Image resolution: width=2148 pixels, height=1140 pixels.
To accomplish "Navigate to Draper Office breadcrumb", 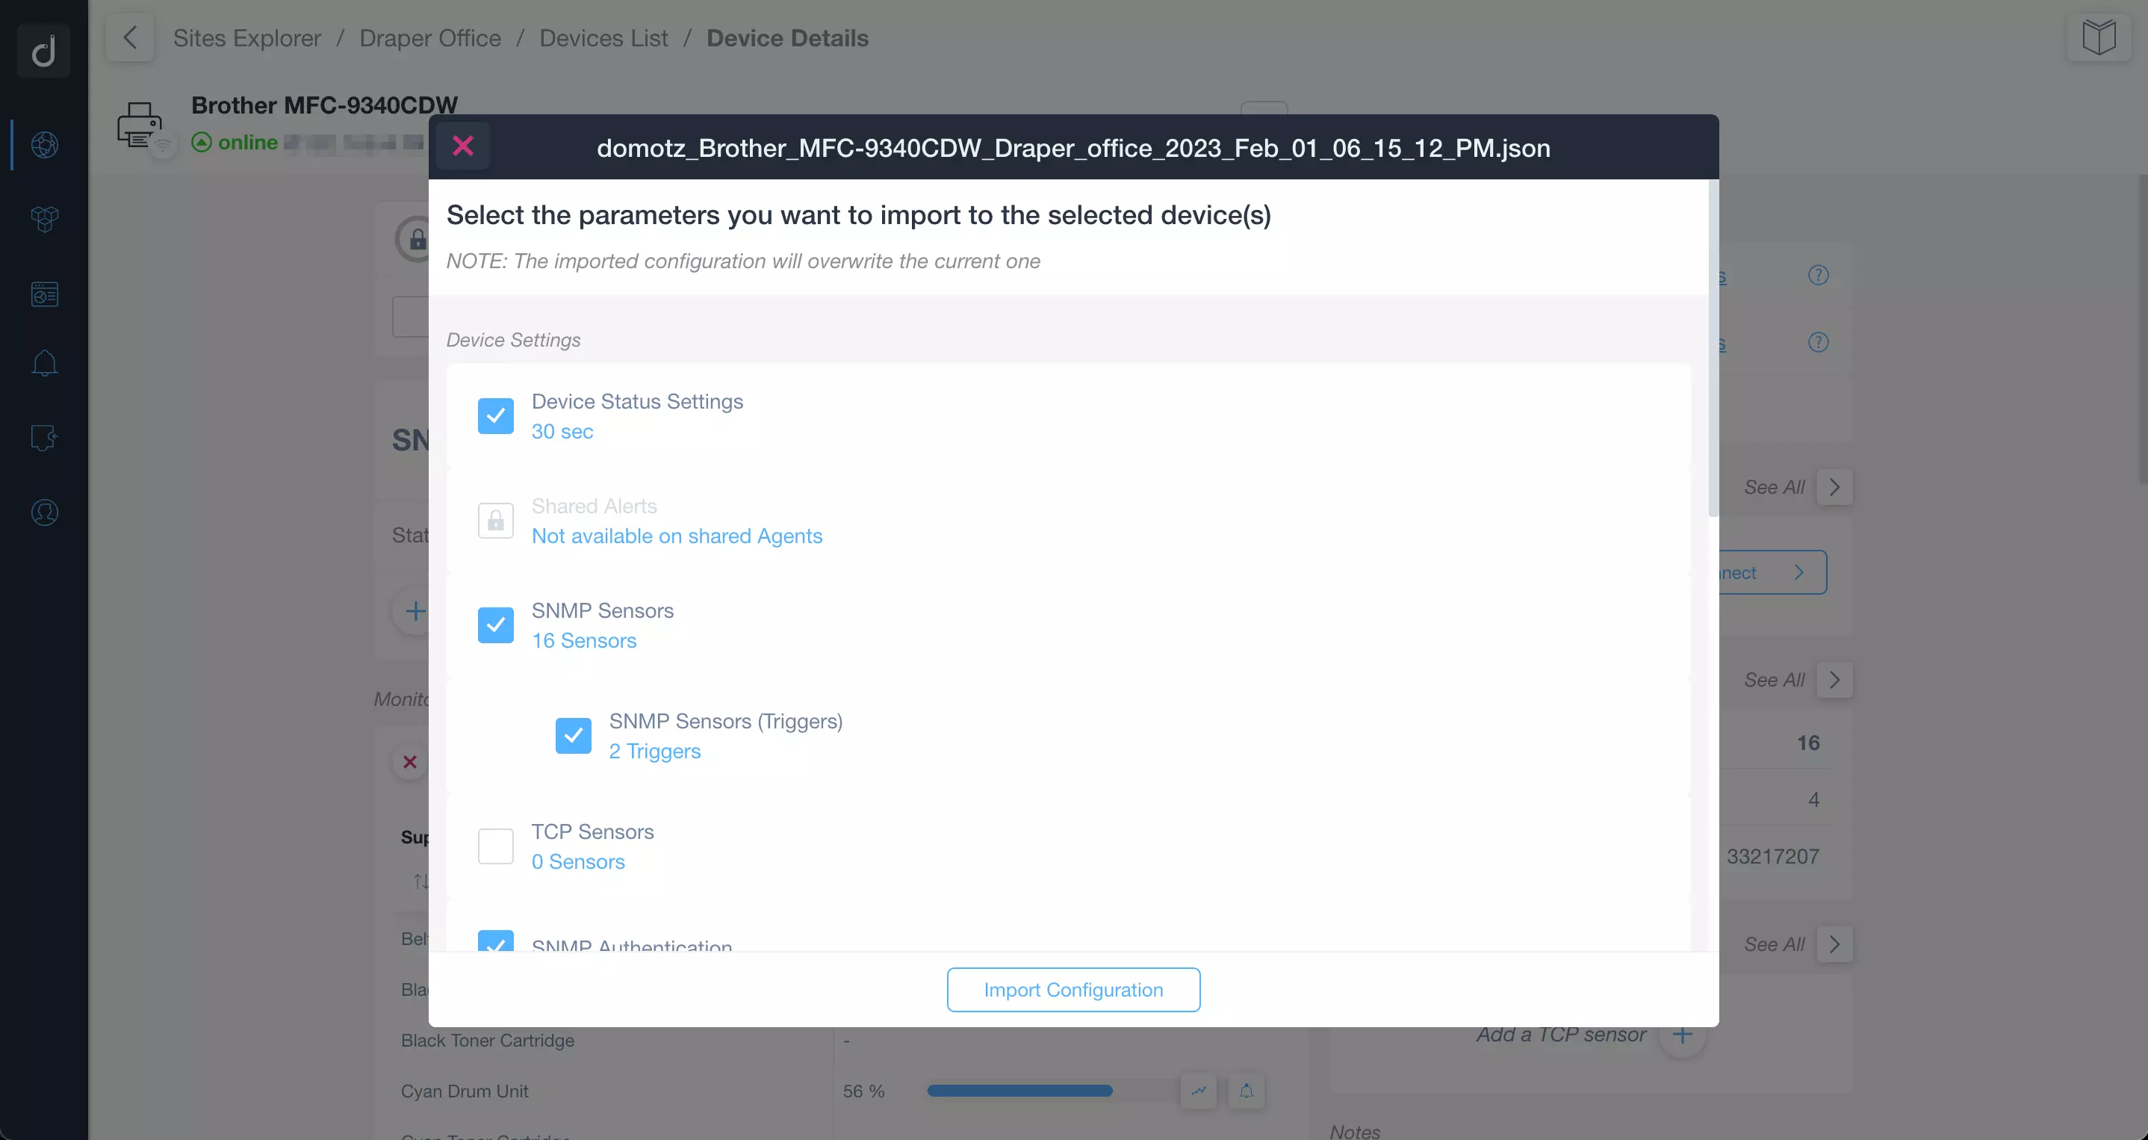I will (430, 38).
